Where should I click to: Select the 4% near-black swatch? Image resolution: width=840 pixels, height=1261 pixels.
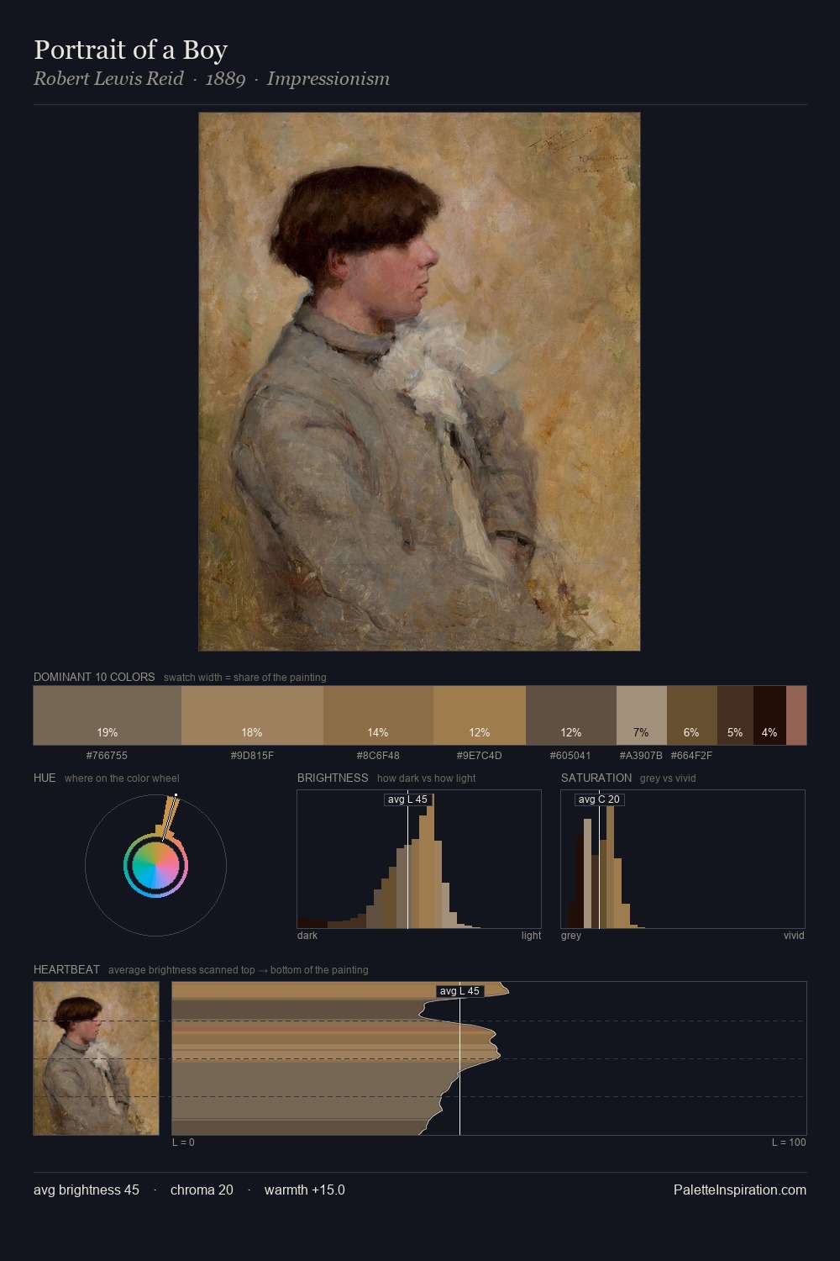(x=769, y=715)
